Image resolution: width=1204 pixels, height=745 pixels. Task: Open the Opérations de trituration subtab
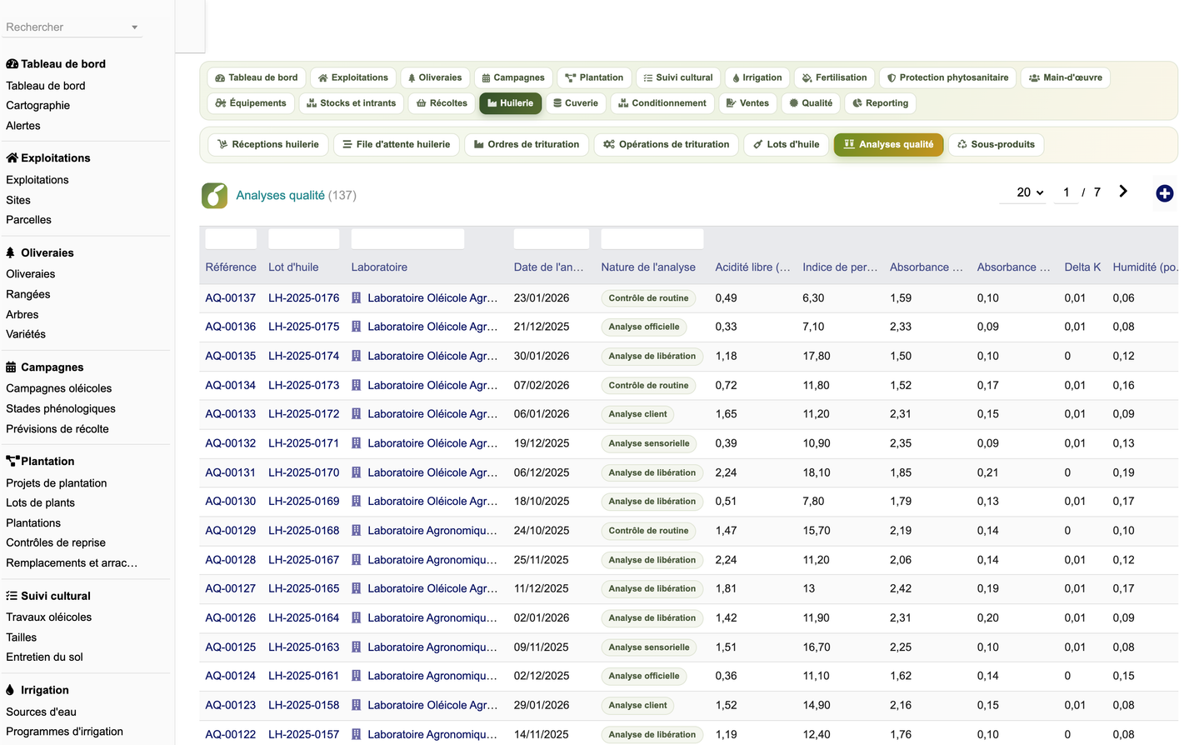[x=667, y=144]
